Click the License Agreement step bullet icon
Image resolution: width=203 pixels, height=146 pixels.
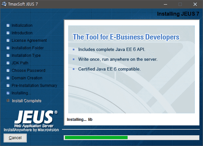[x=8, y=41]
